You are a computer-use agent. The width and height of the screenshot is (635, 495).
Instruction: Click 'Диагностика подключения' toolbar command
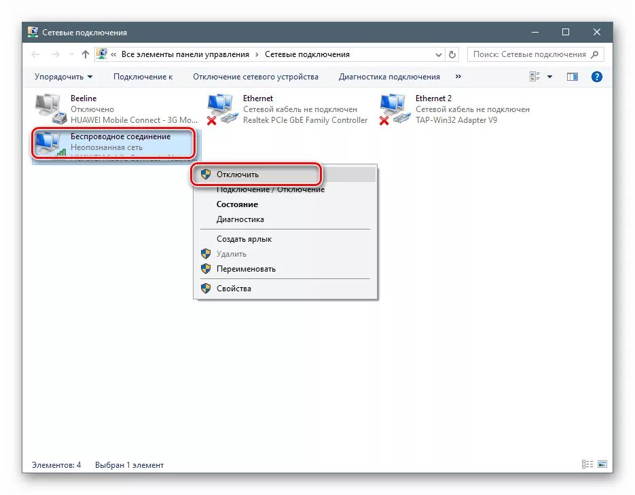point(389,77)
